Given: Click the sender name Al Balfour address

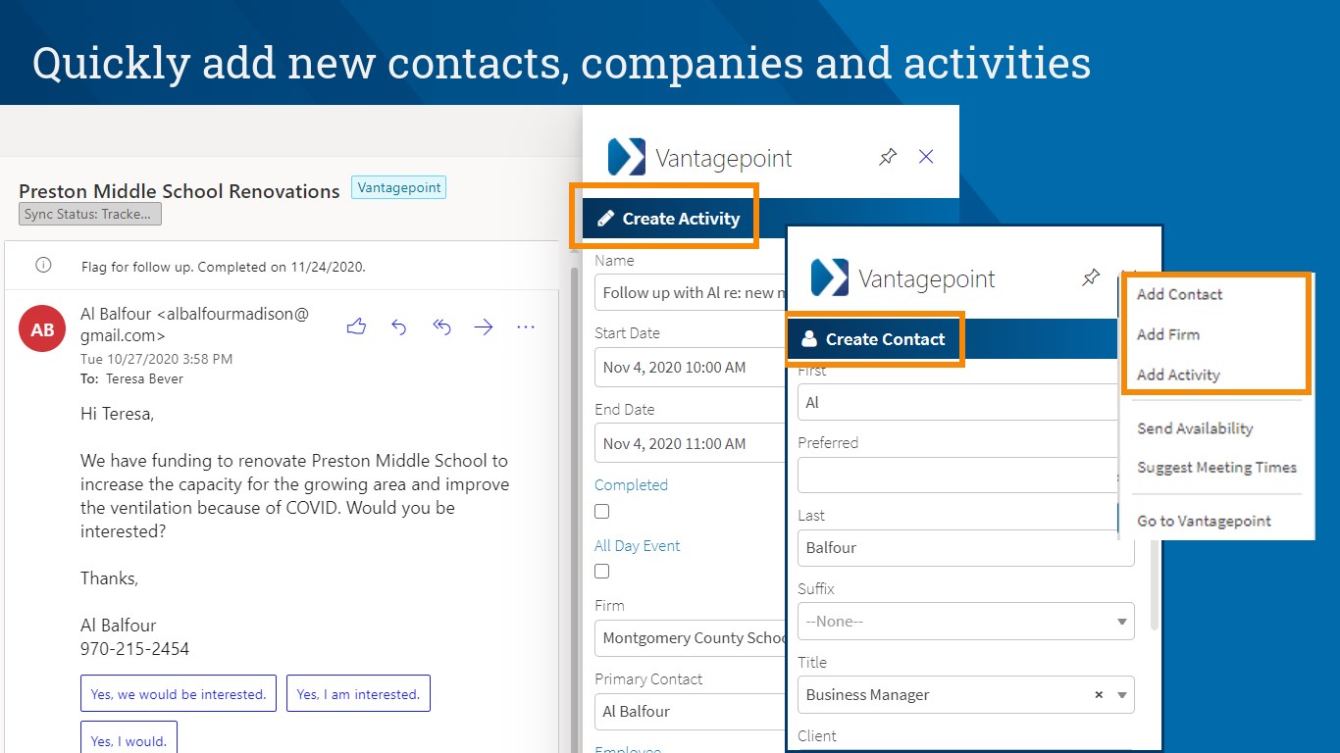Looking at the screenshot, I should click(194, 325).
